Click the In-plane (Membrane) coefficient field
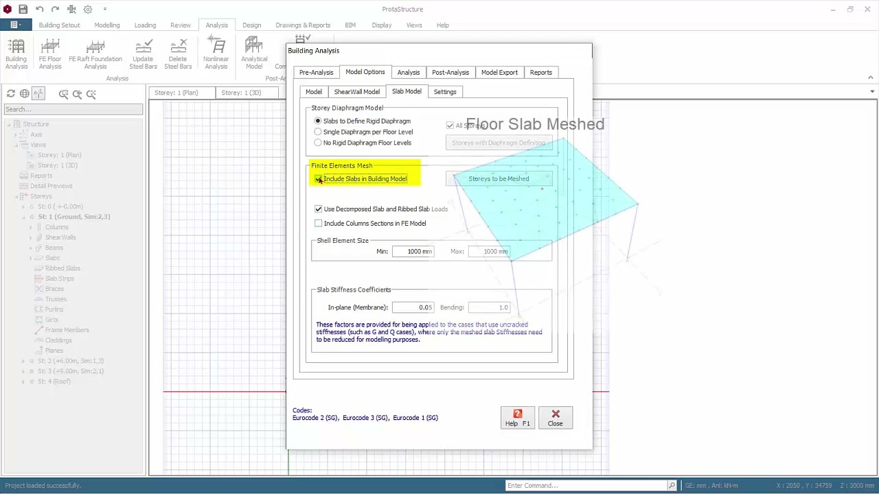 (x=413, y=307)
